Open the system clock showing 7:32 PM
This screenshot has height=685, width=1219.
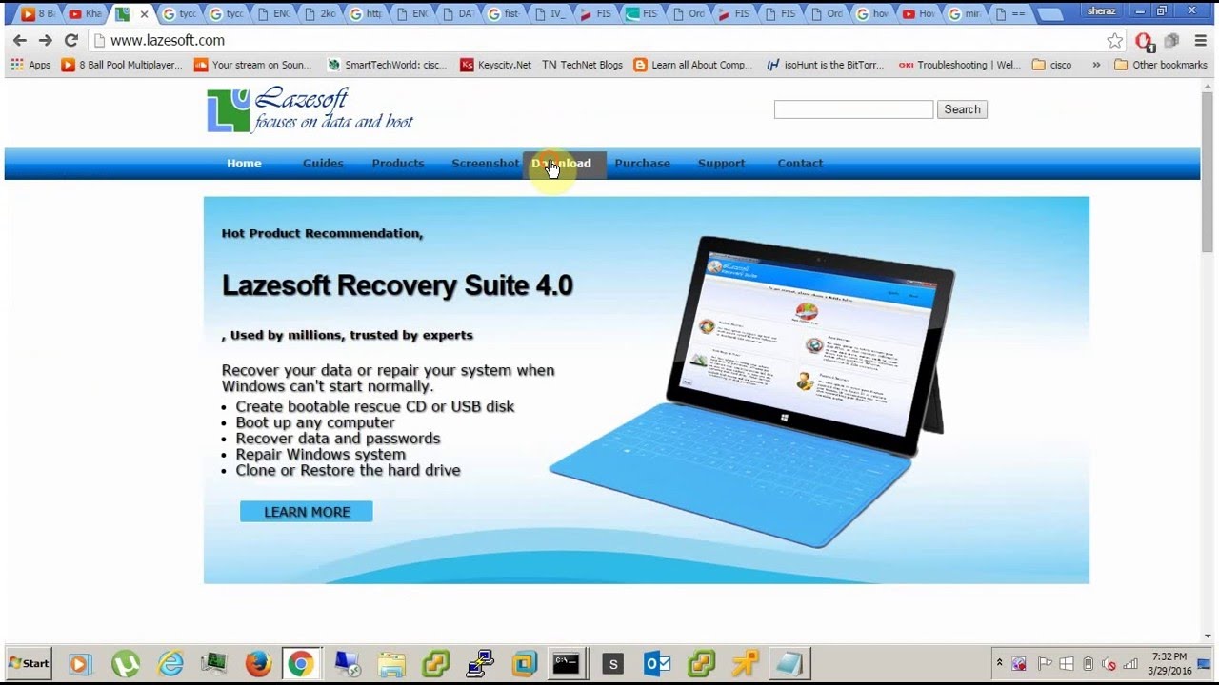pos(1169,663)
